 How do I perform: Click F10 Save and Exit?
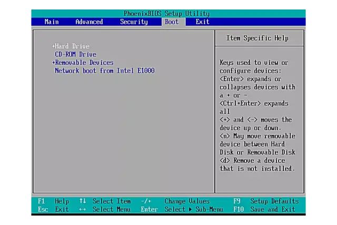pyautogui.click(x=264, y=209)
